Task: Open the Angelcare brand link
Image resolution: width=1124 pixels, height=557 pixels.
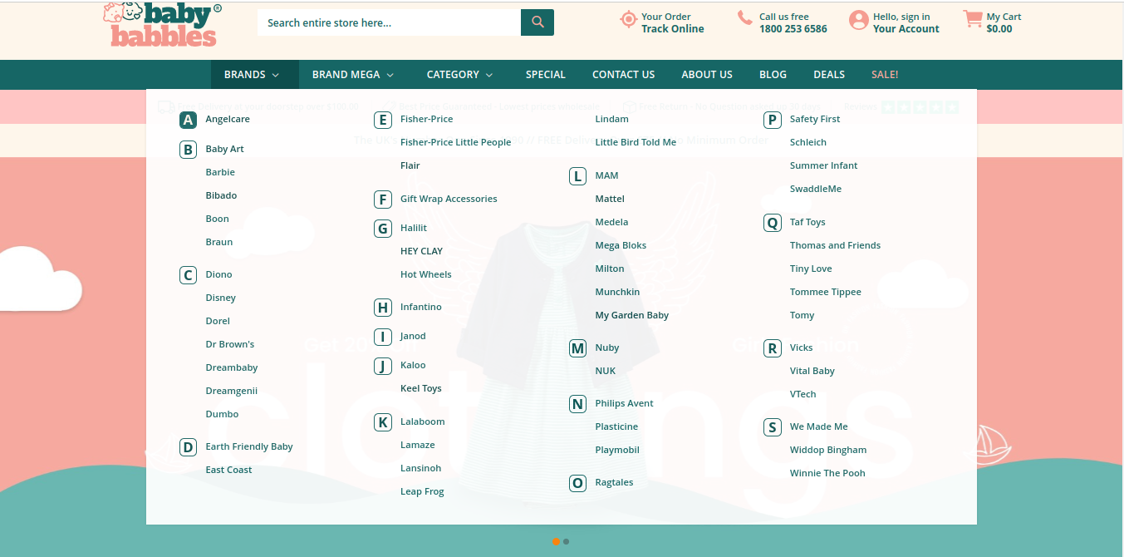Action: click(x=228, y=119)
